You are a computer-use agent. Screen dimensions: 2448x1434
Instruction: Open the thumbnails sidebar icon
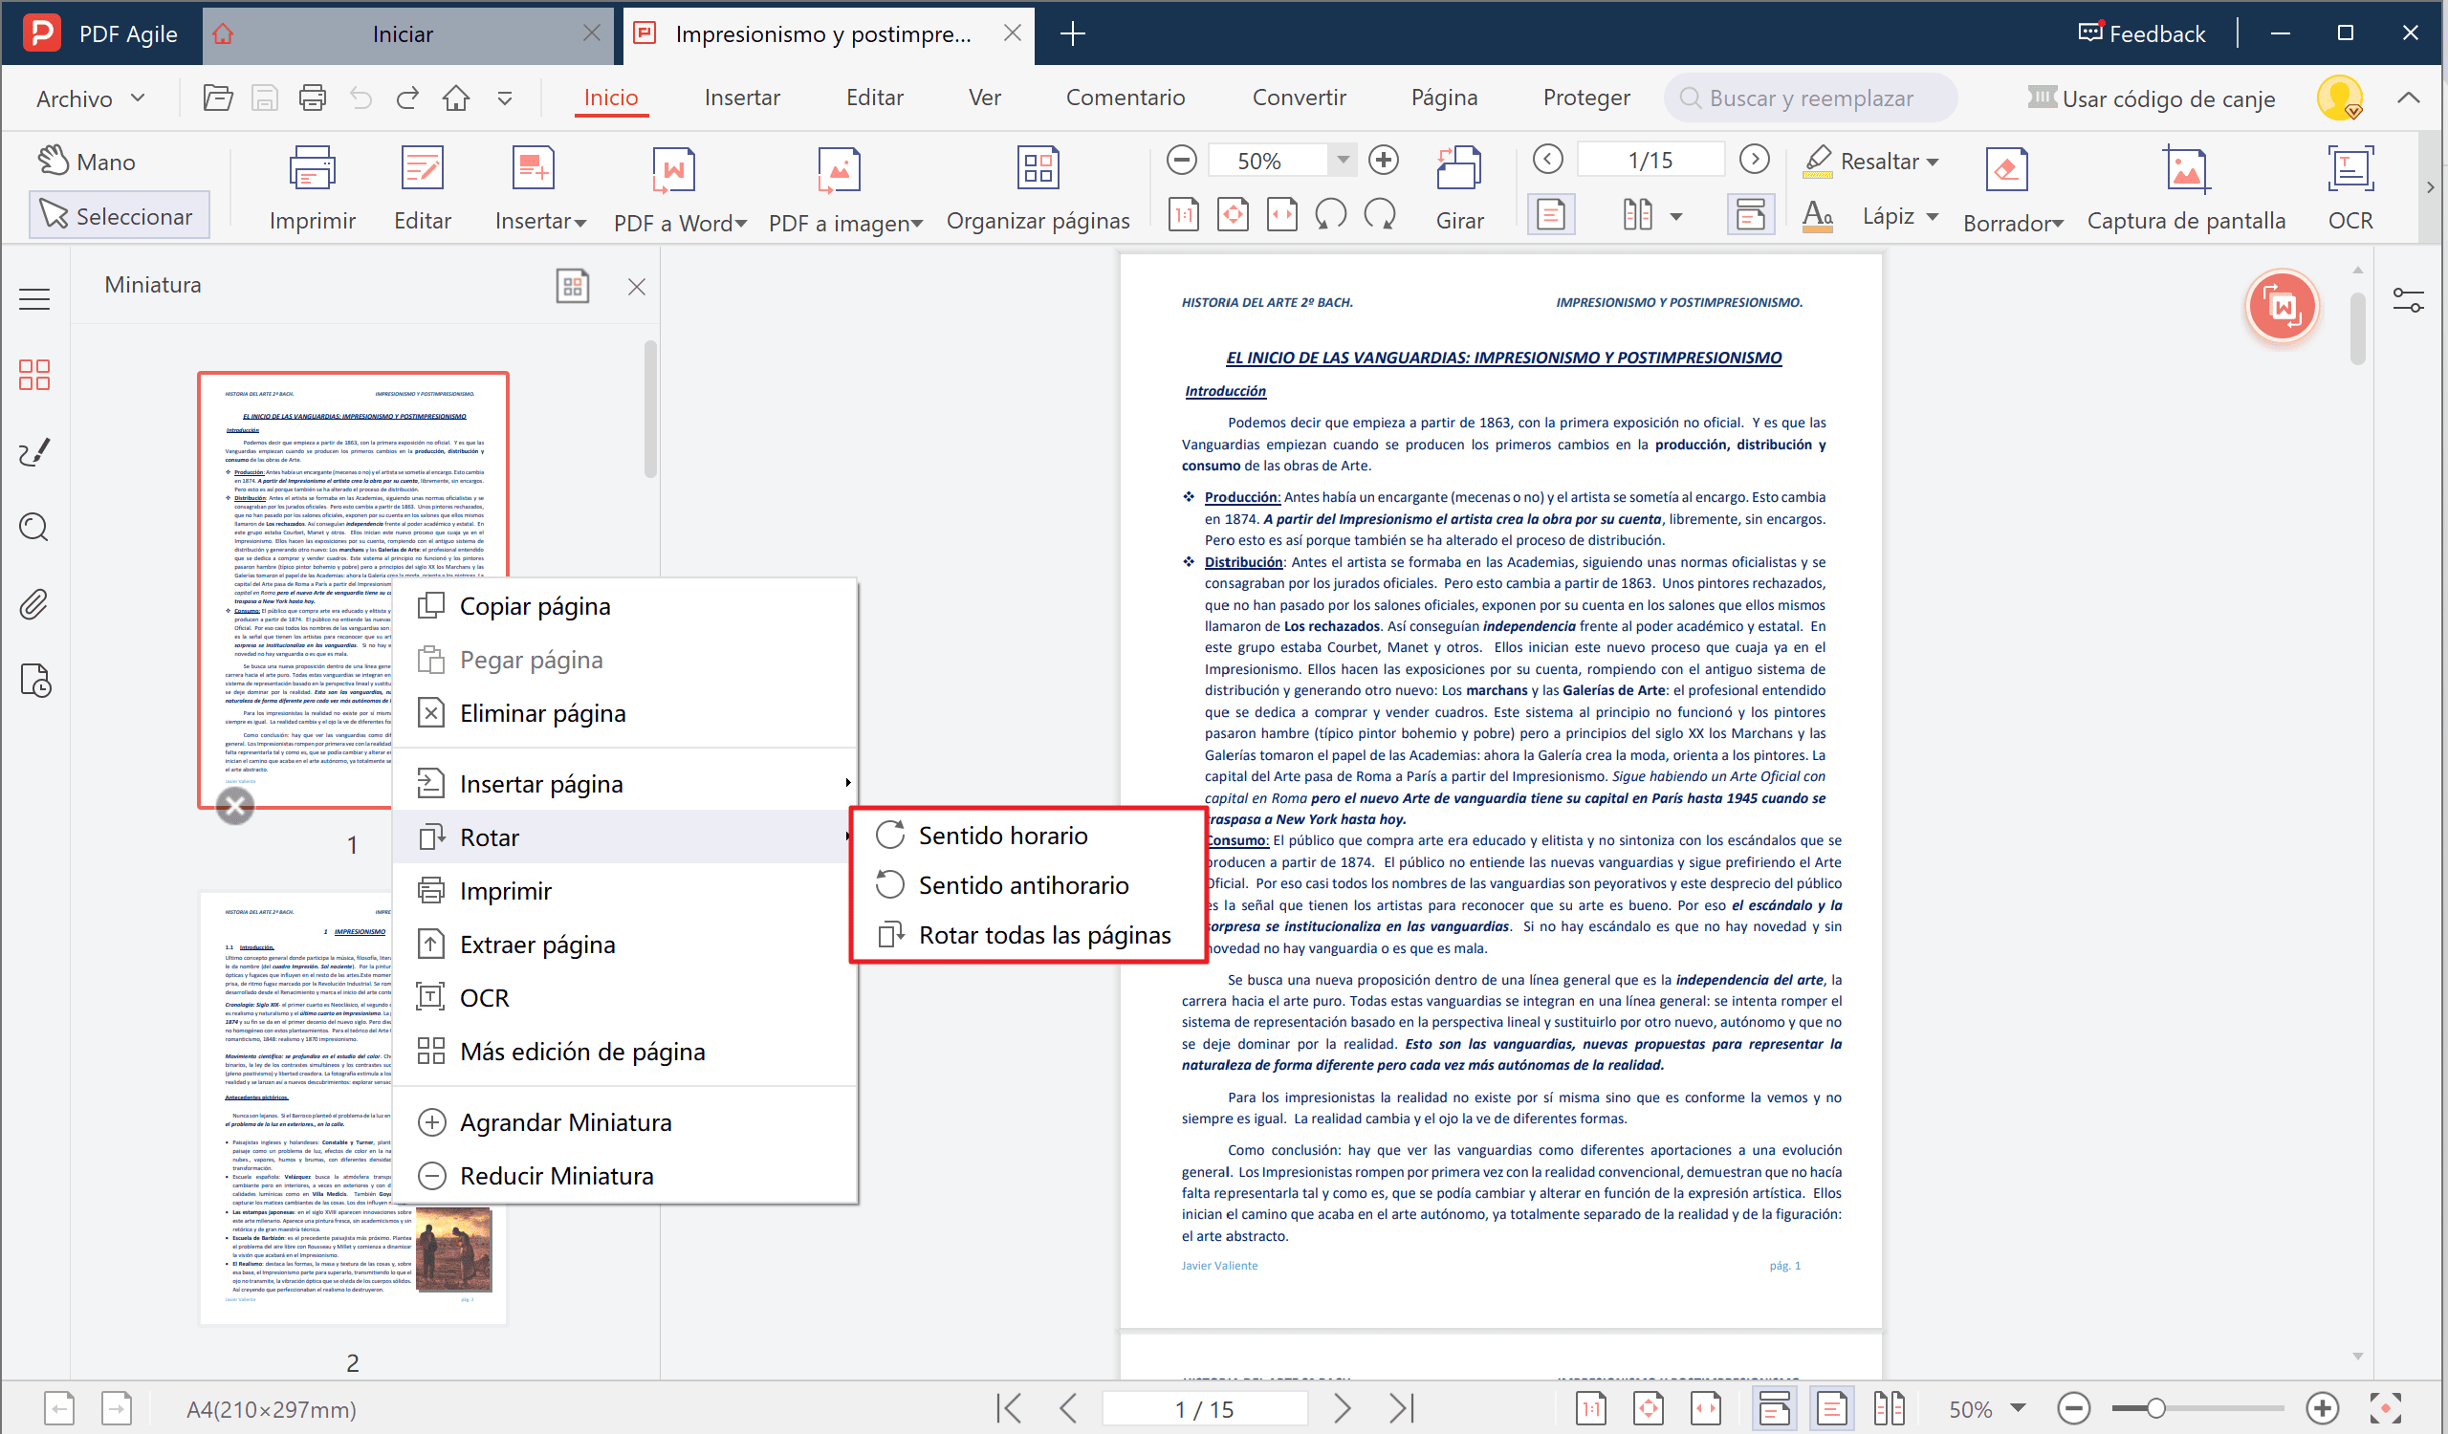tap(35, 374)
